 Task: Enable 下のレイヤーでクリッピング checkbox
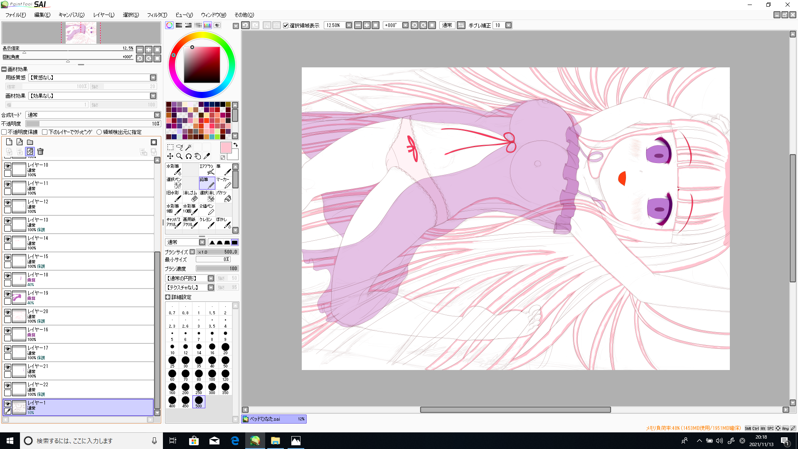[44, 132]
